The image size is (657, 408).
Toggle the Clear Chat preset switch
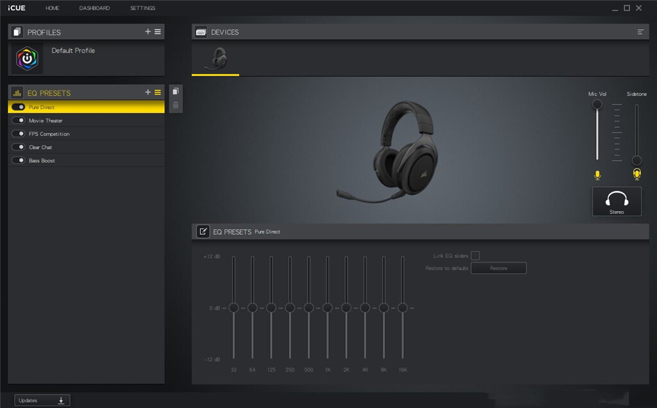18,147
